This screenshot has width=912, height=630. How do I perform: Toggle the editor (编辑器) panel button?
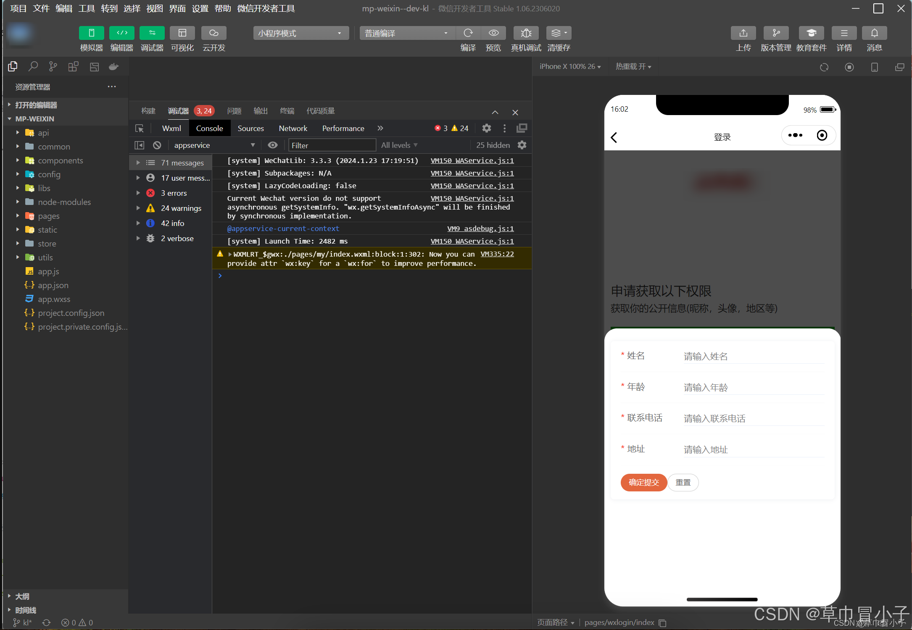click(121, 33)
